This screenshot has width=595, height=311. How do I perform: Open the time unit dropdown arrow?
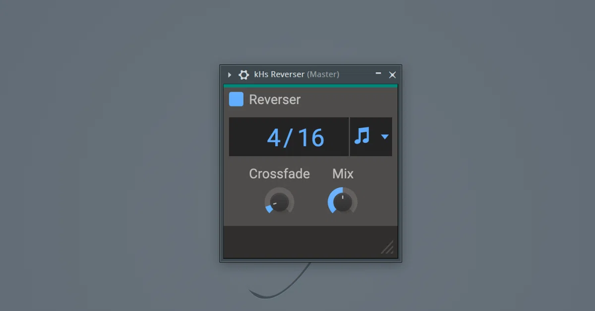point(385,137)
